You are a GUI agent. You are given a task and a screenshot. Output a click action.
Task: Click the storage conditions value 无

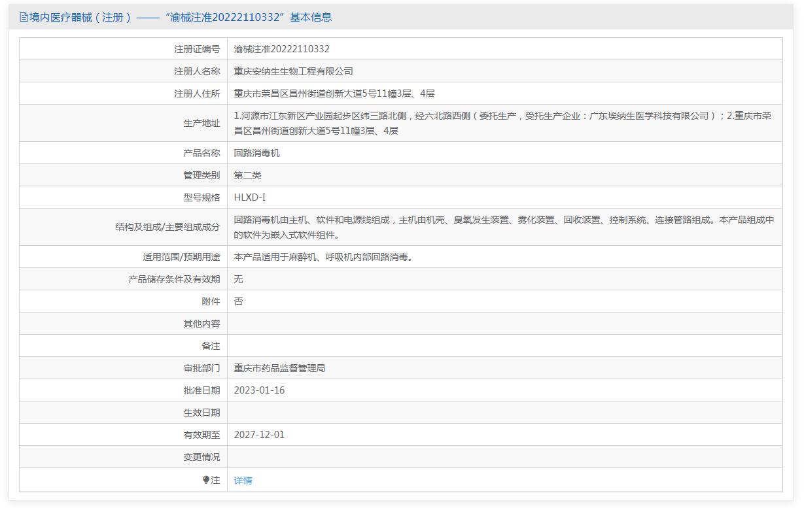238,279
